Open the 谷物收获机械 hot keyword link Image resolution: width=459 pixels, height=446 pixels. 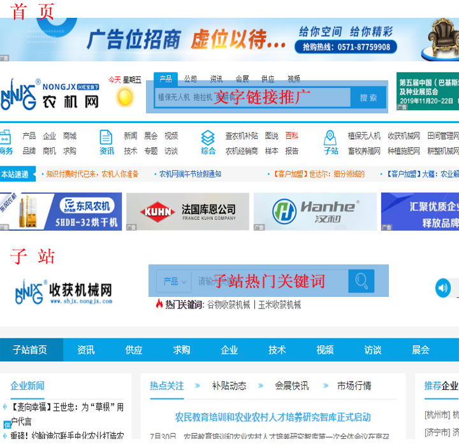click(x=229, y=305)
